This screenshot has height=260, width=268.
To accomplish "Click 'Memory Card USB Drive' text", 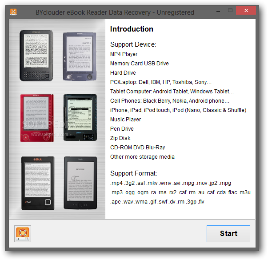I will click(140, 64).
